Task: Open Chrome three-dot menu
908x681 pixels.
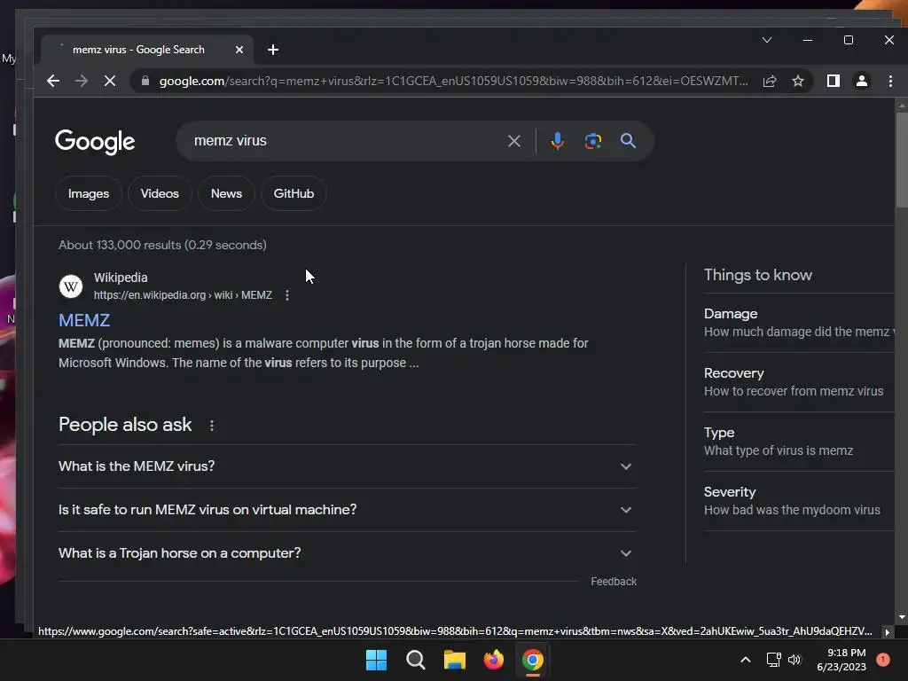Action: tap(890, 81)
